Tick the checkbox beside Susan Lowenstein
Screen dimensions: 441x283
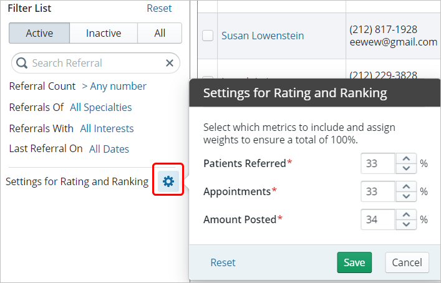click(208, 36)
